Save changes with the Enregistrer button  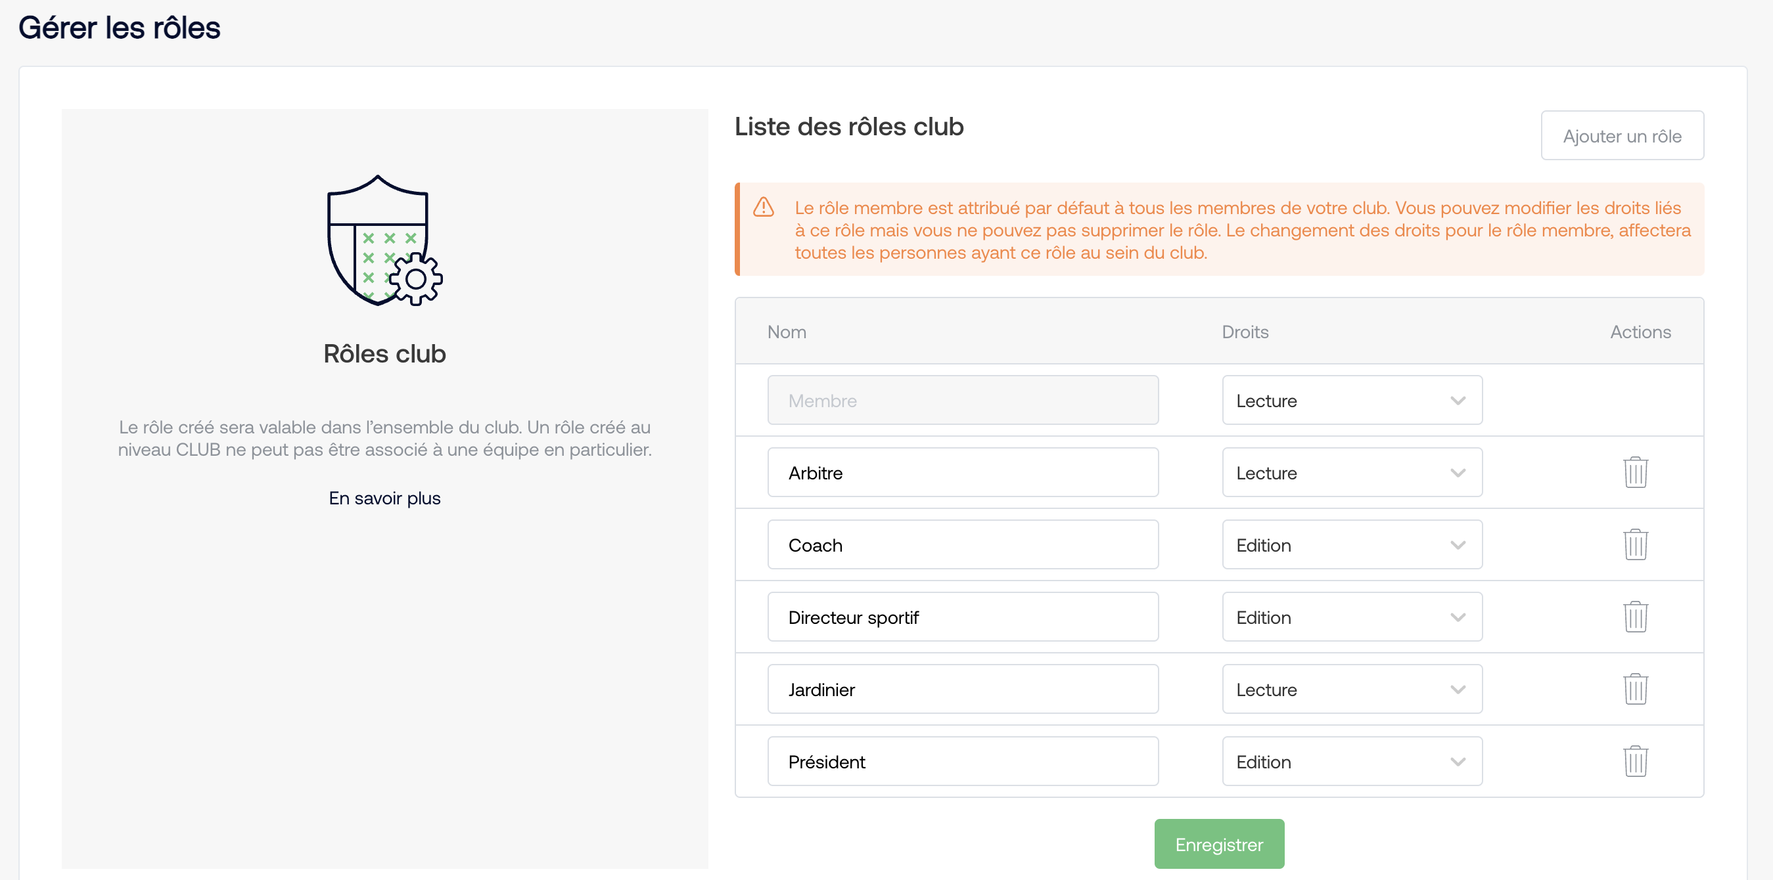click(x=1219, y=843)
